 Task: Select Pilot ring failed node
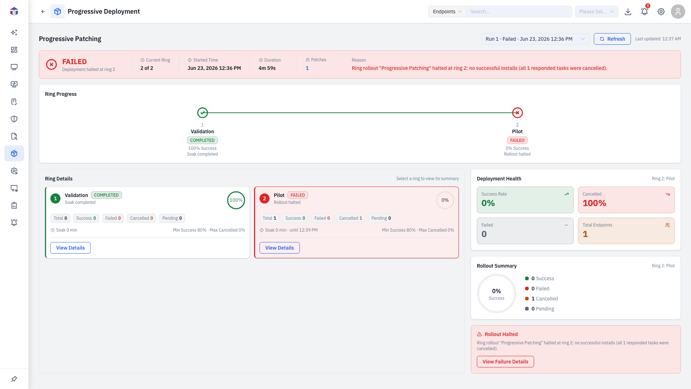click(x=518, y=113)
